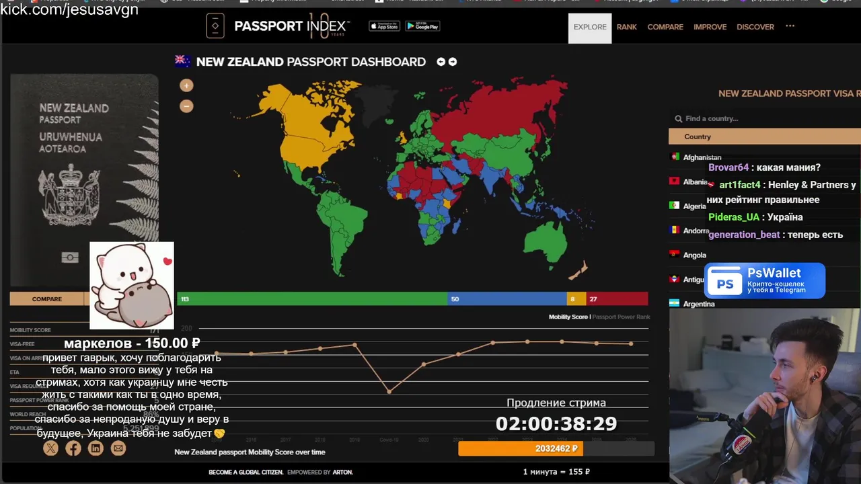Click the kick.com/jesusavgn address text
This screenshot has width=861, height=484.
pos(69,9)
